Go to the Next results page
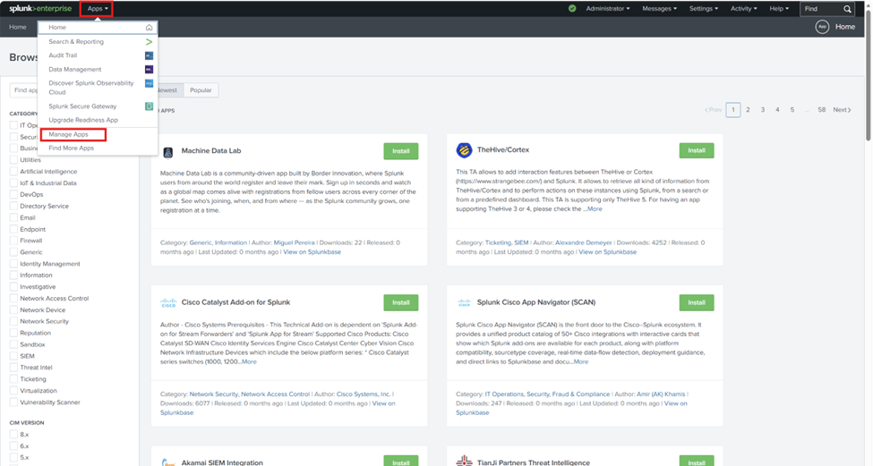The width and height of the screenshot is (873, 466). tap(842, 110)
